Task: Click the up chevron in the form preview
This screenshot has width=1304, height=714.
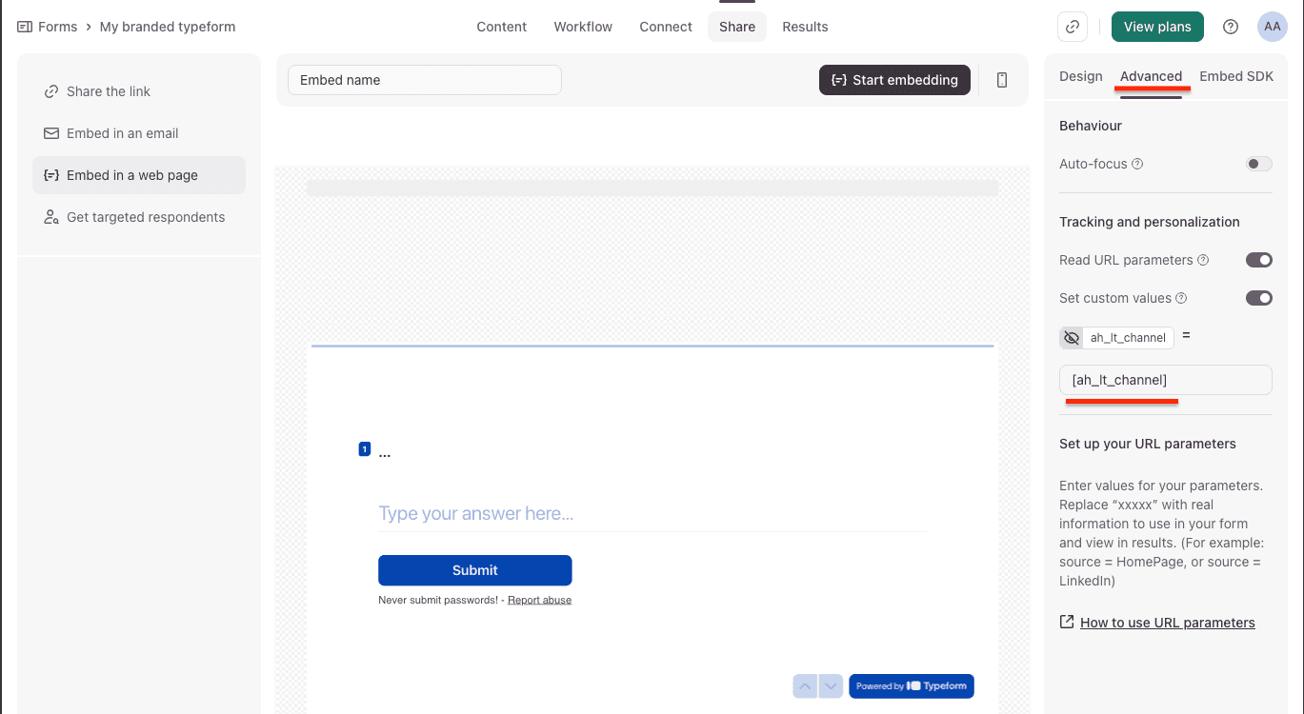Action: [x=805, y=685]
